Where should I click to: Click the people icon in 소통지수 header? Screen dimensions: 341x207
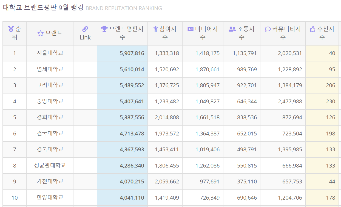click(x=232, y=29)
